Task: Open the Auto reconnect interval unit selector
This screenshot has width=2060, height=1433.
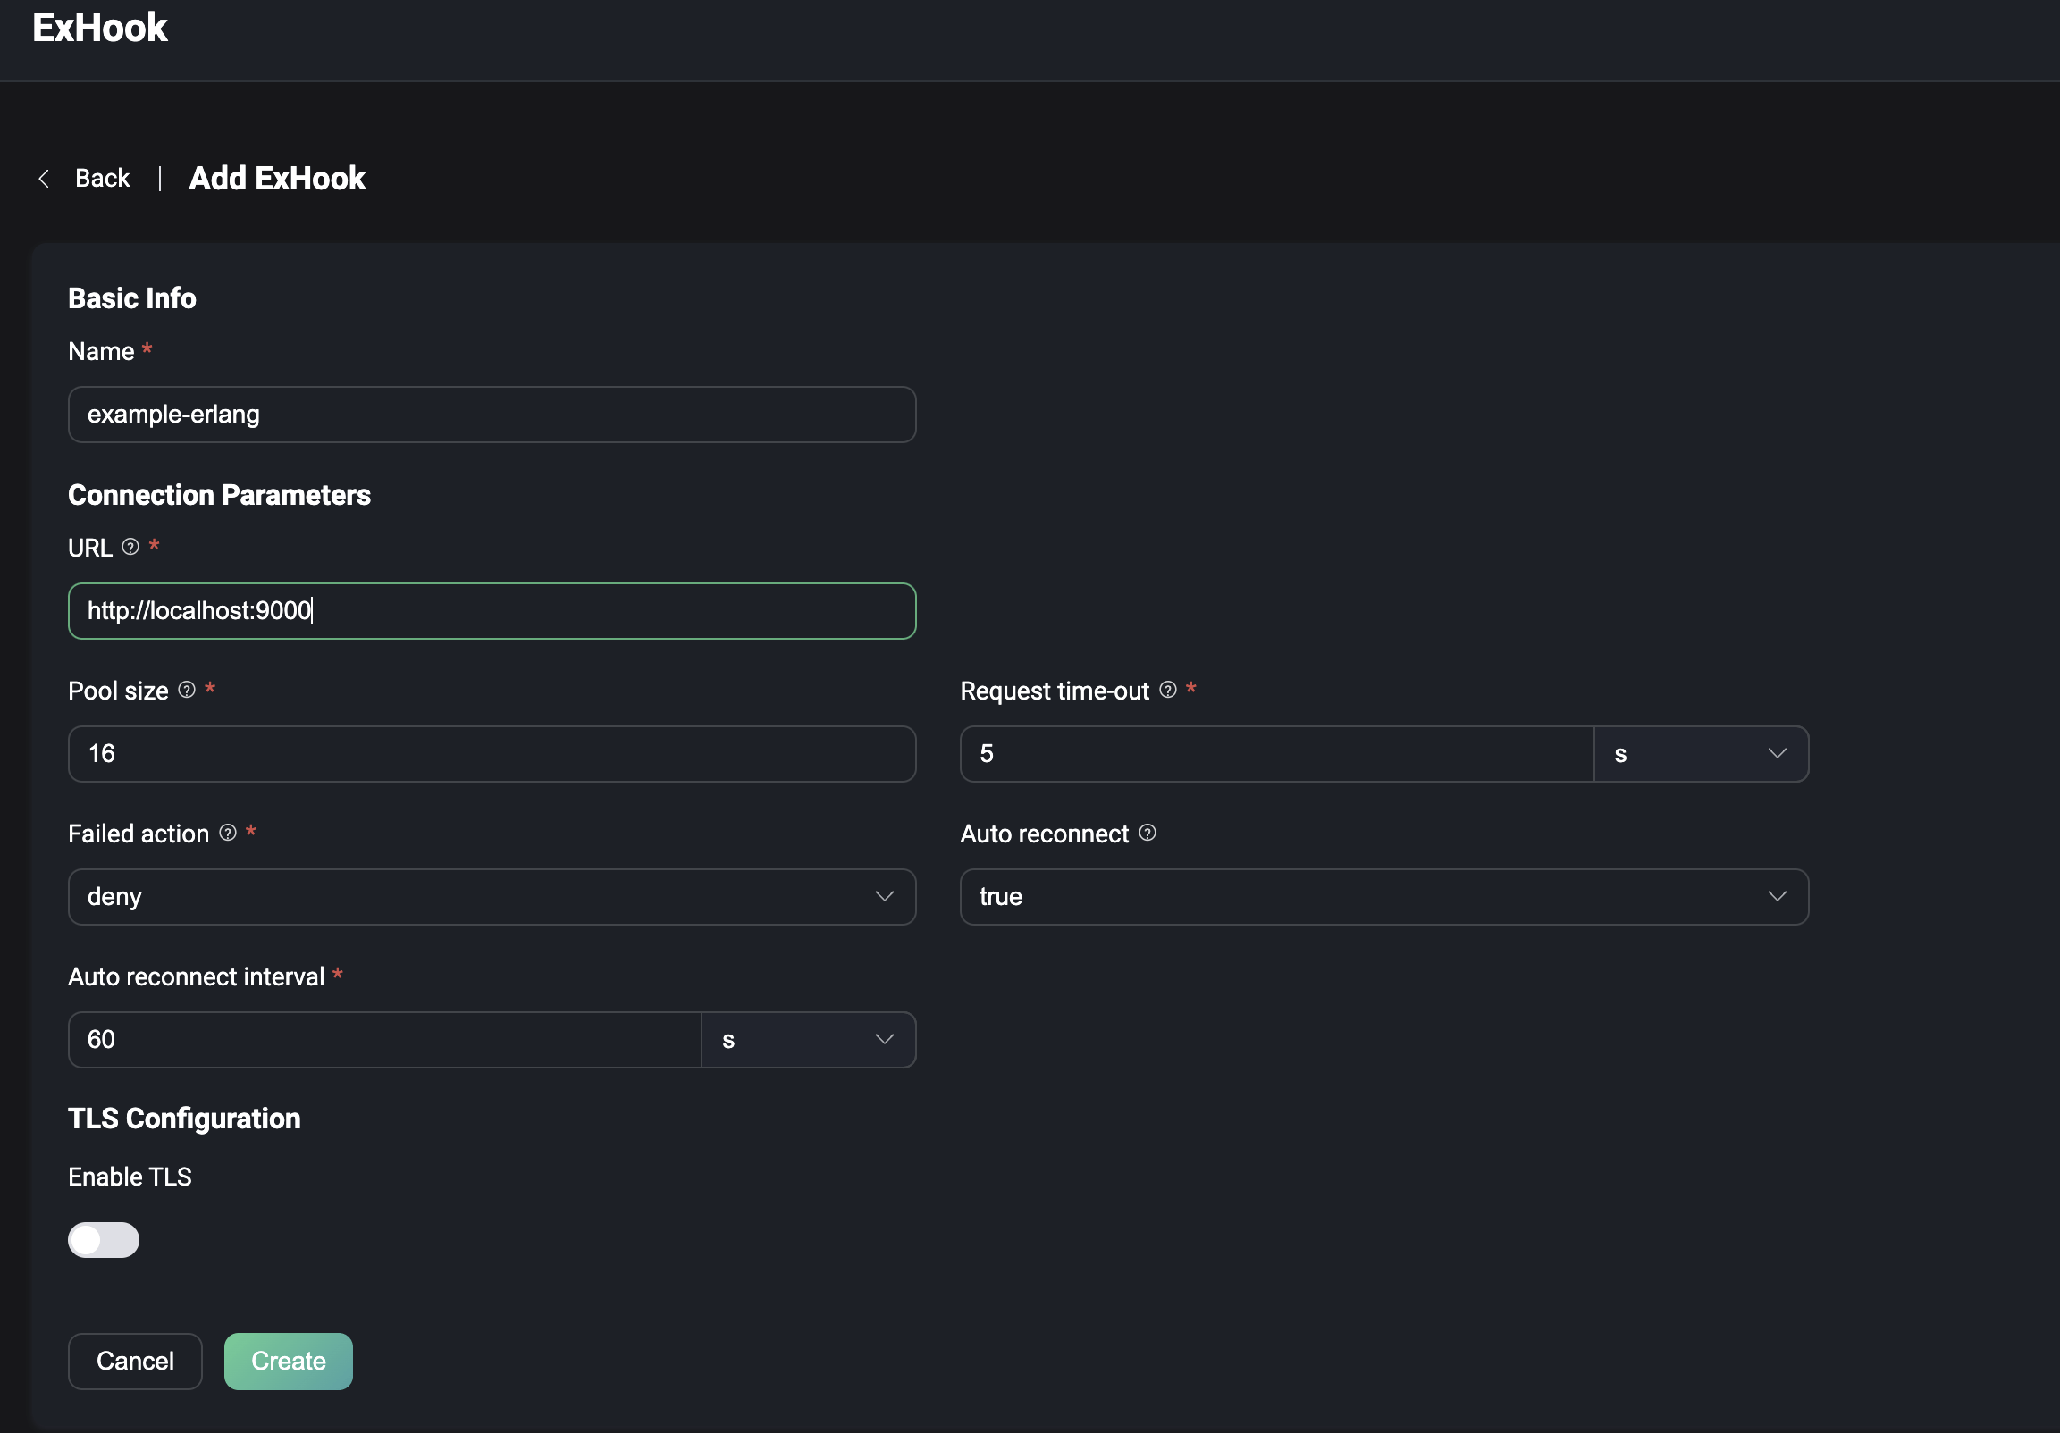Action: pos(807,1040)
